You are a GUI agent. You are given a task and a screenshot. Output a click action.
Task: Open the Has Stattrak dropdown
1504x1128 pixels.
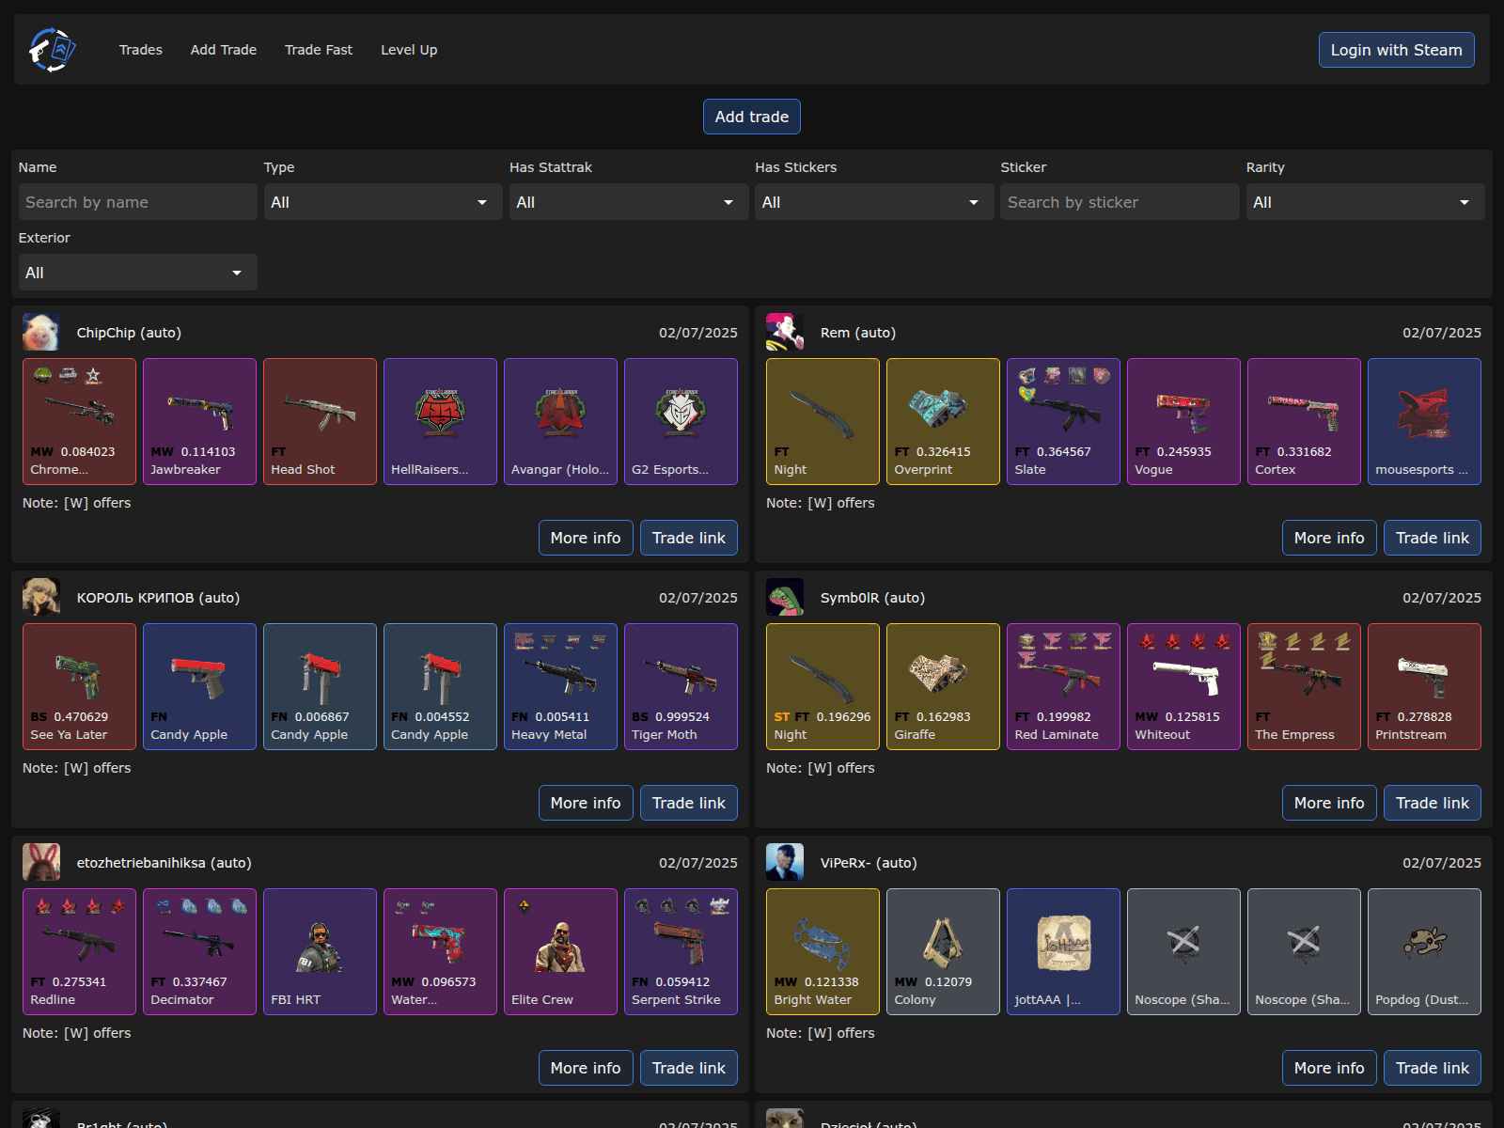(629, 202)
